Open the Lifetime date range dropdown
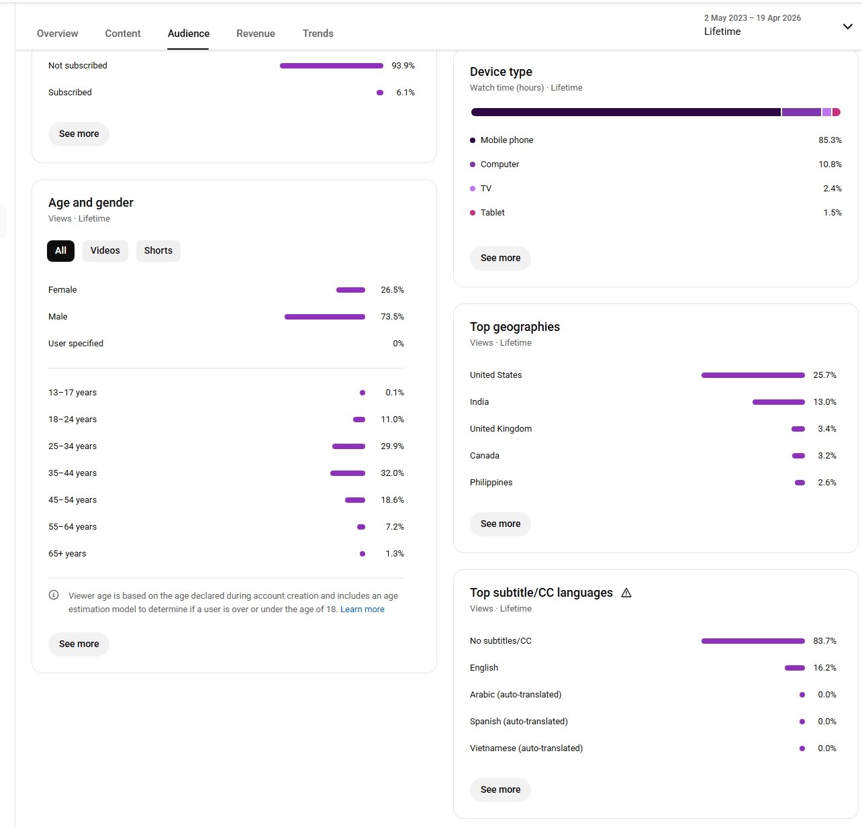862x827 pixels. [847, 26]
